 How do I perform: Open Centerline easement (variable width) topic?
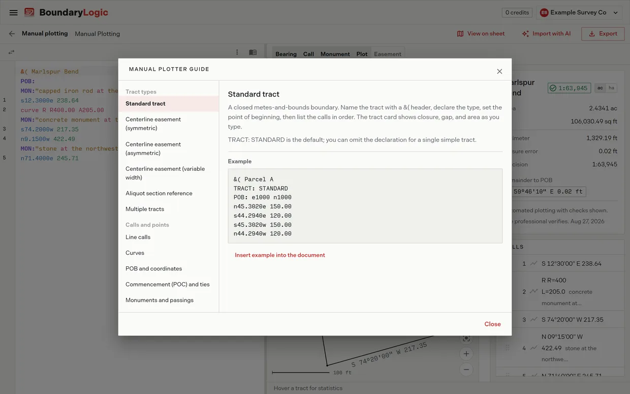pyautogui.click(x=169, y=173)
